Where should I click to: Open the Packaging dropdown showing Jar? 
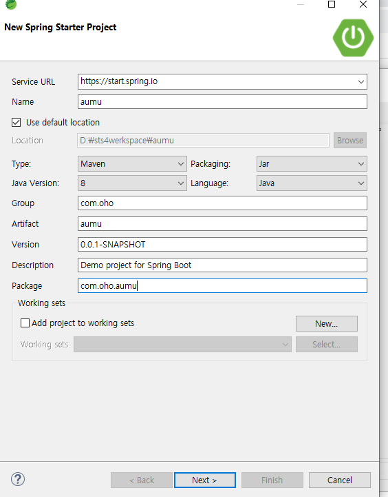pyautogui.click(x=312, y=164)
